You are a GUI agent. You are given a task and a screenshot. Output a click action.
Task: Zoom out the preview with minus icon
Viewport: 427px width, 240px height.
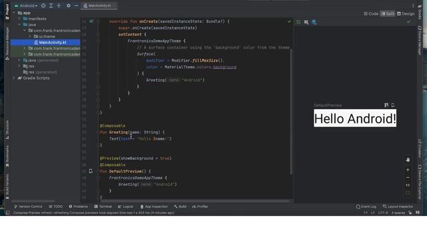coord(408,177)
